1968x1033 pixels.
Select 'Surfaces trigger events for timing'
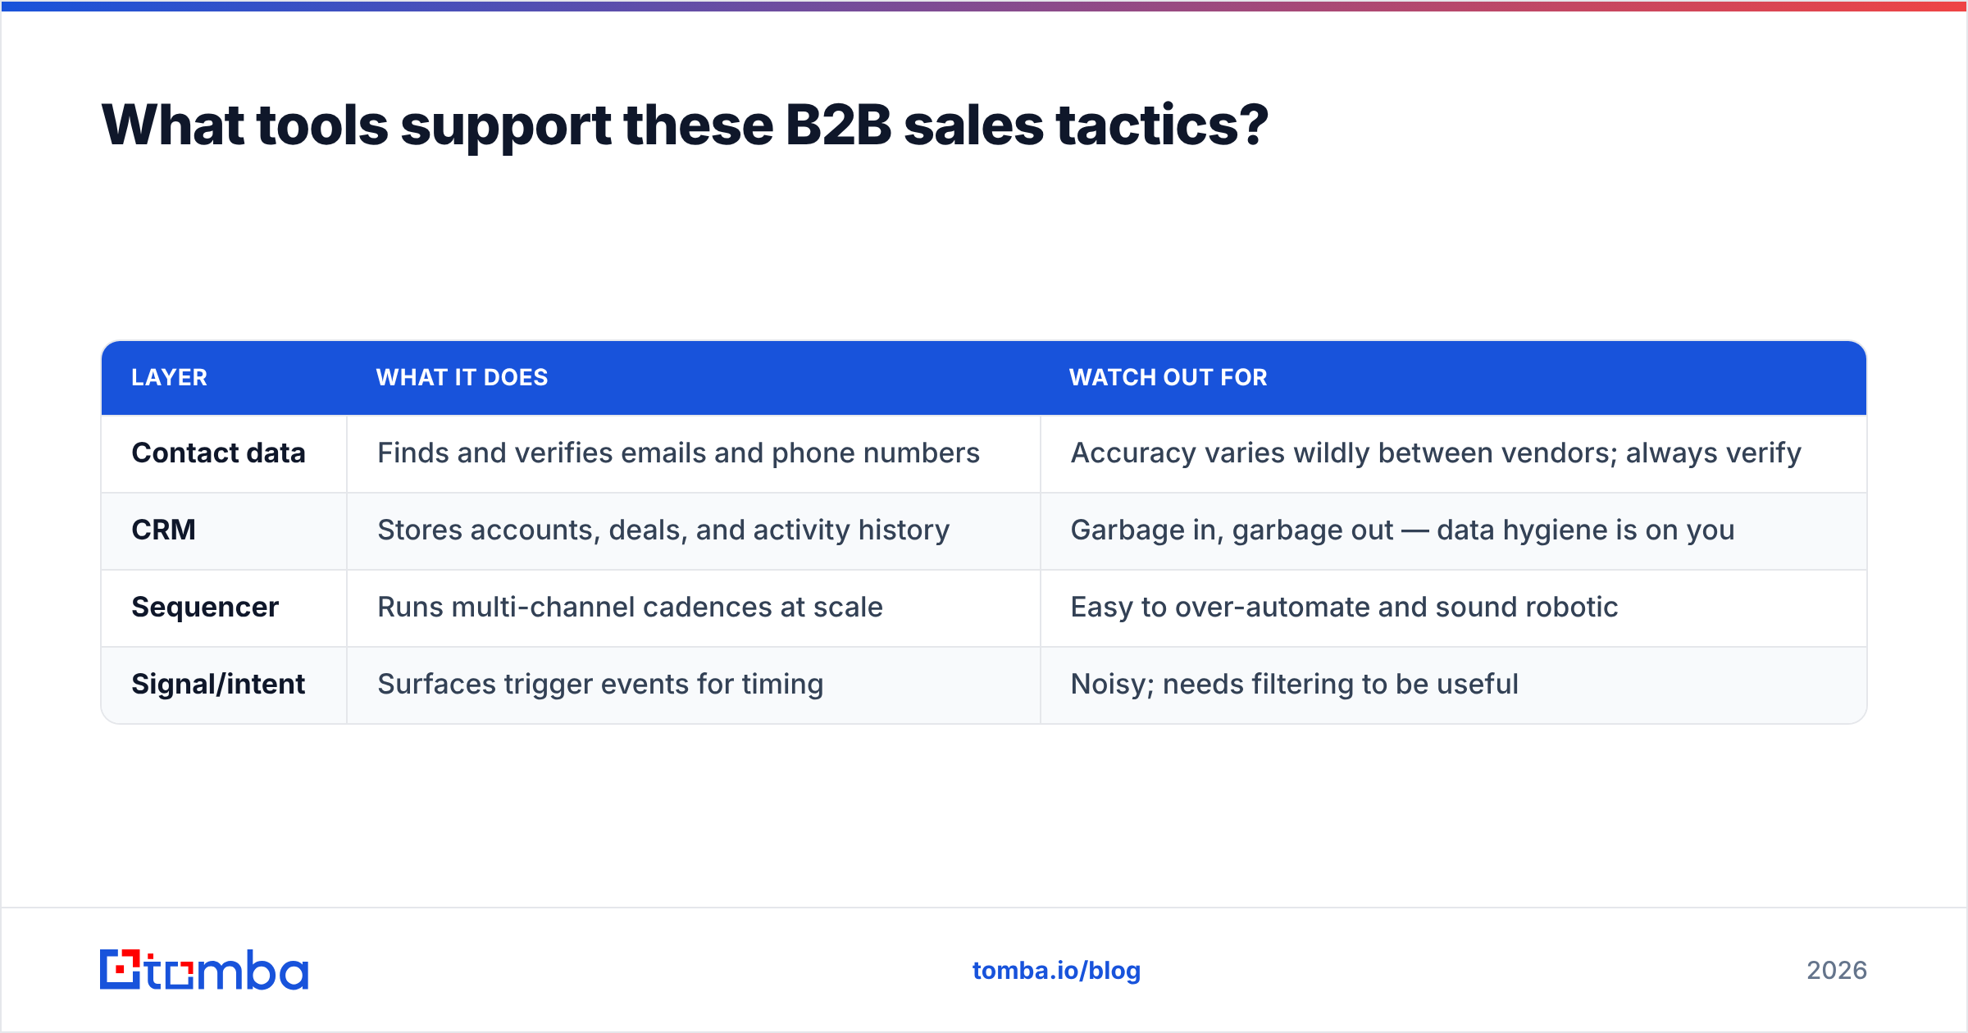(x=600, y=684)
